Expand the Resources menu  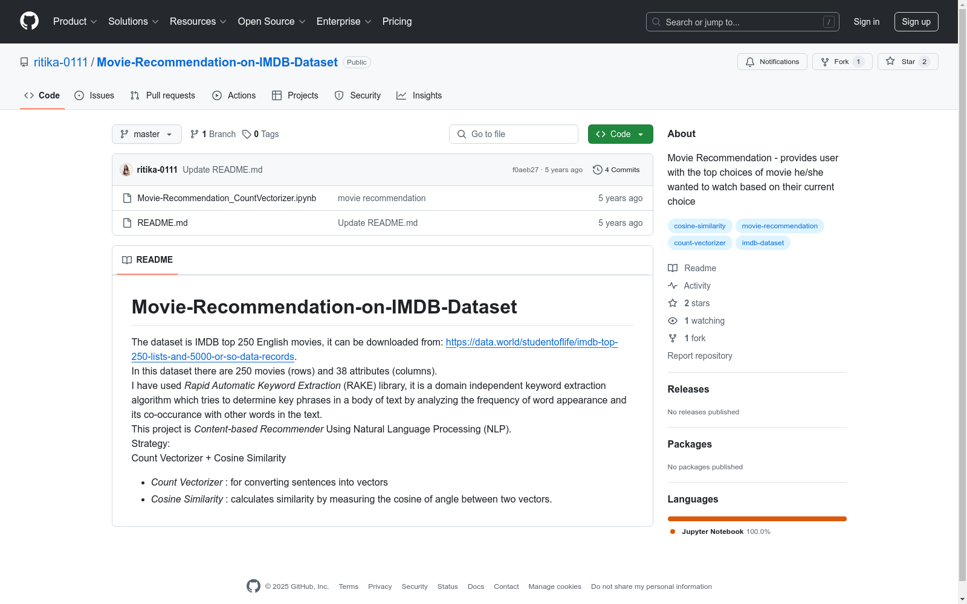tap(198, 21)
